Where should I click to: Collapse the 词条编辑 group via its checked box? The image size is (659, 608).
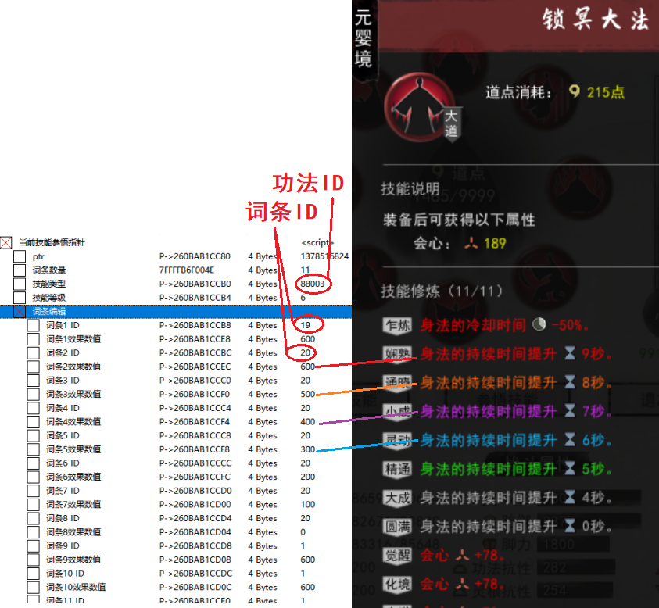point(20,312)
